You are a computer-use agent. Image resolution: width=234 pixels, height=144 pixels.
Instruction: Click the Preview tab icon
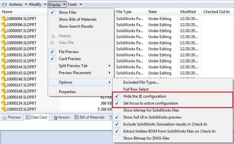pos(4,117)
